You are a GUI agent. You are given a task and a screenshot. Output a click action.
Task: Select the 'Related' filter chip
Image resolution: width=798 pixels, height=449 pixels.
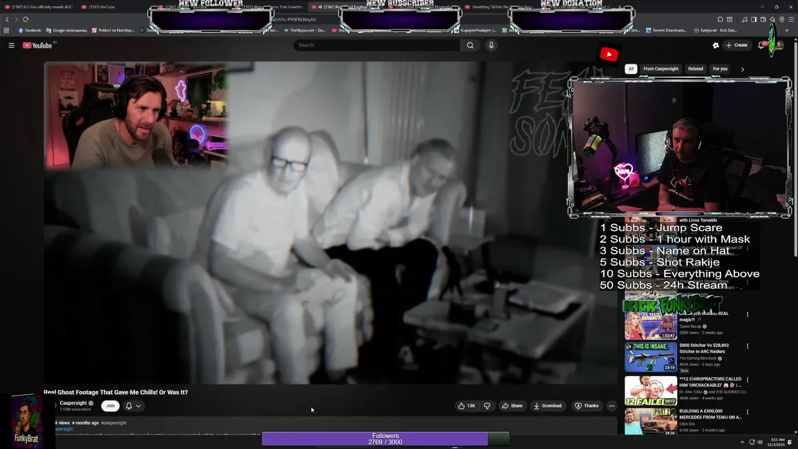(696, 69)
